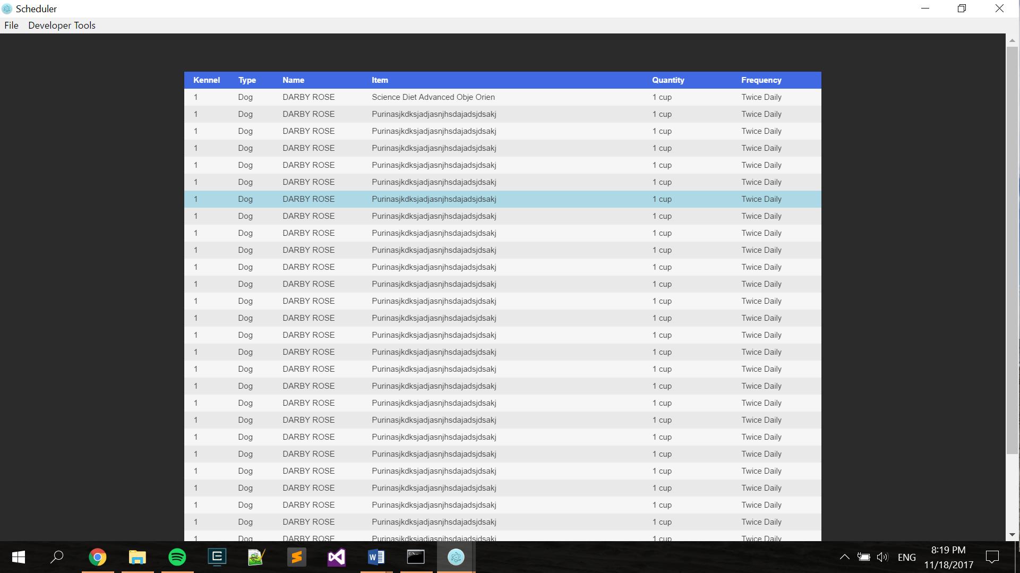
Task: Switch to Visual Studio in the taskbar
Action: 337,557
